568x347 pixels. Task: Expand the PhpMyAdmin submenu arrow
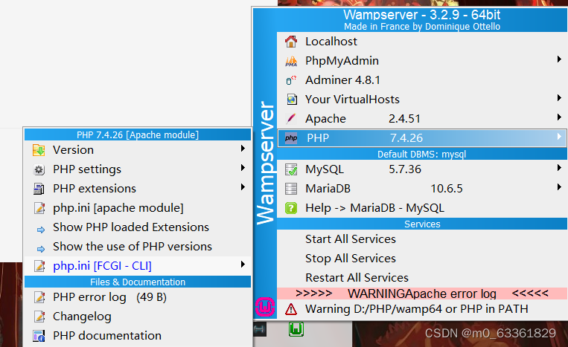pyautogui.click(x=559, y=59)
